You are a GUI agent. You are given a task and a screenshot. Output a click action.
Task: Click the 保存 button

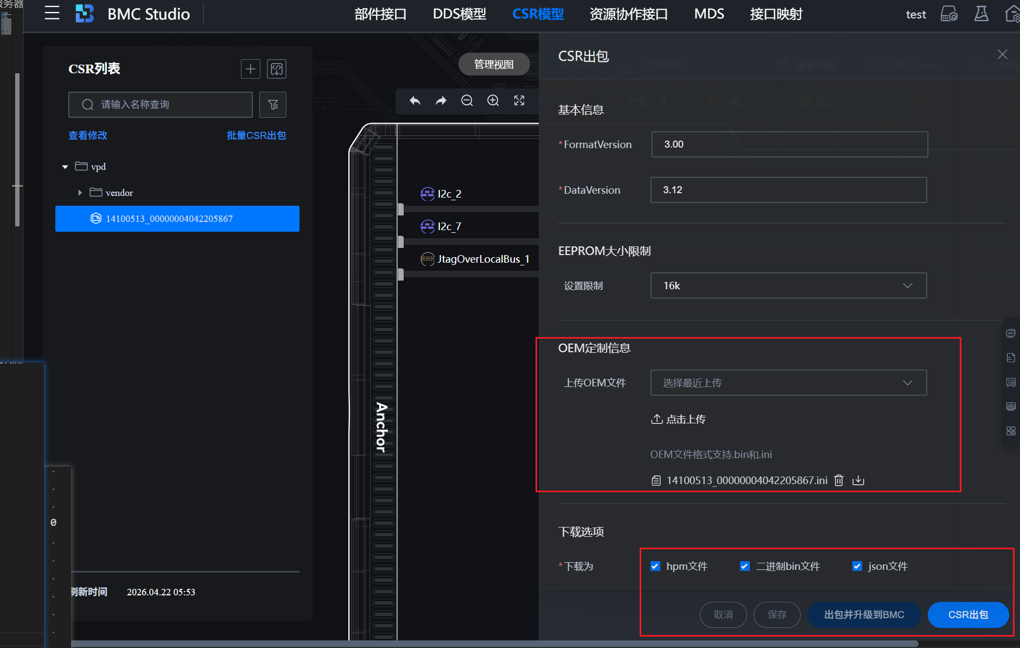coord(777,614)
